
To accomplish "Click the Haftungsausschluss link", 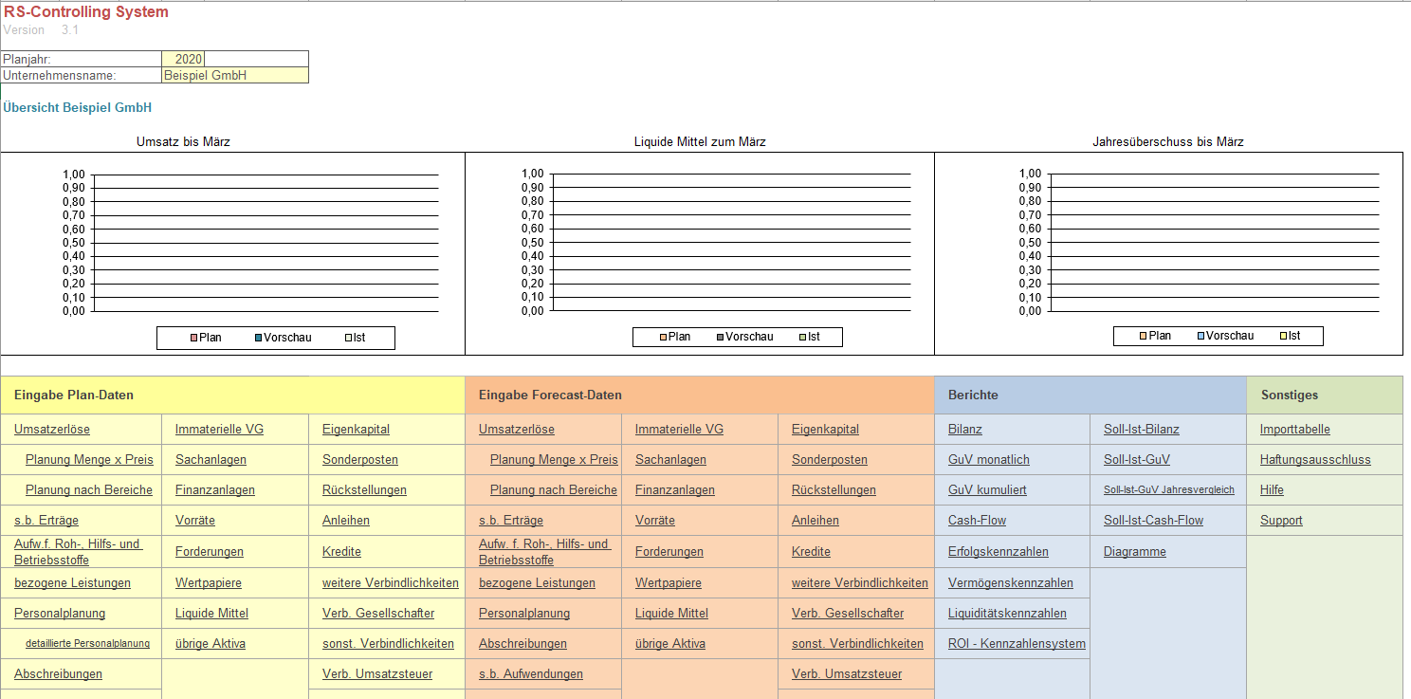I will (x=1314, y=460).
